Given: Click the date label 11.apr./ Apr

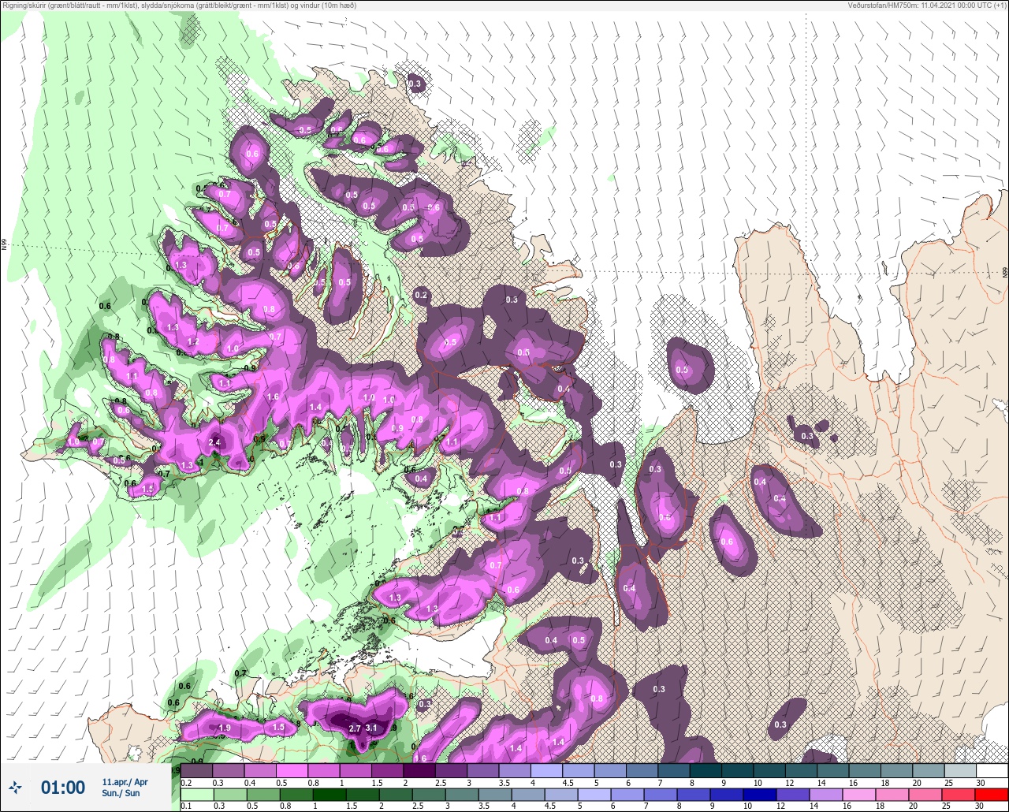Looking at the screenshot, I should coord(125,782).
